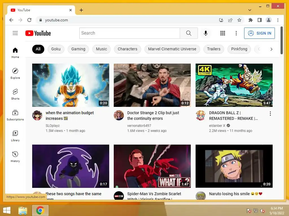The width and height of the screenshot is (289, 216).
Task: Open eldanber X channel name link
Action: (x=217, y=126)
